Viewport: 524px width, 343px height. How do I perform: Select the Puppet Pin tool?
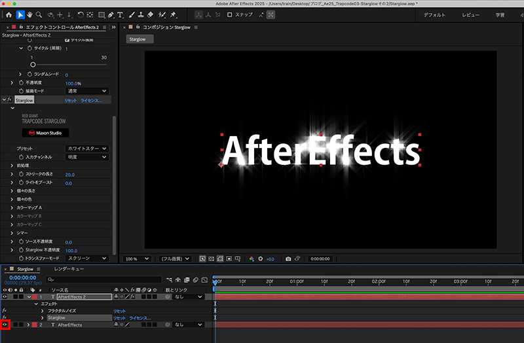(x=173, y=14)
